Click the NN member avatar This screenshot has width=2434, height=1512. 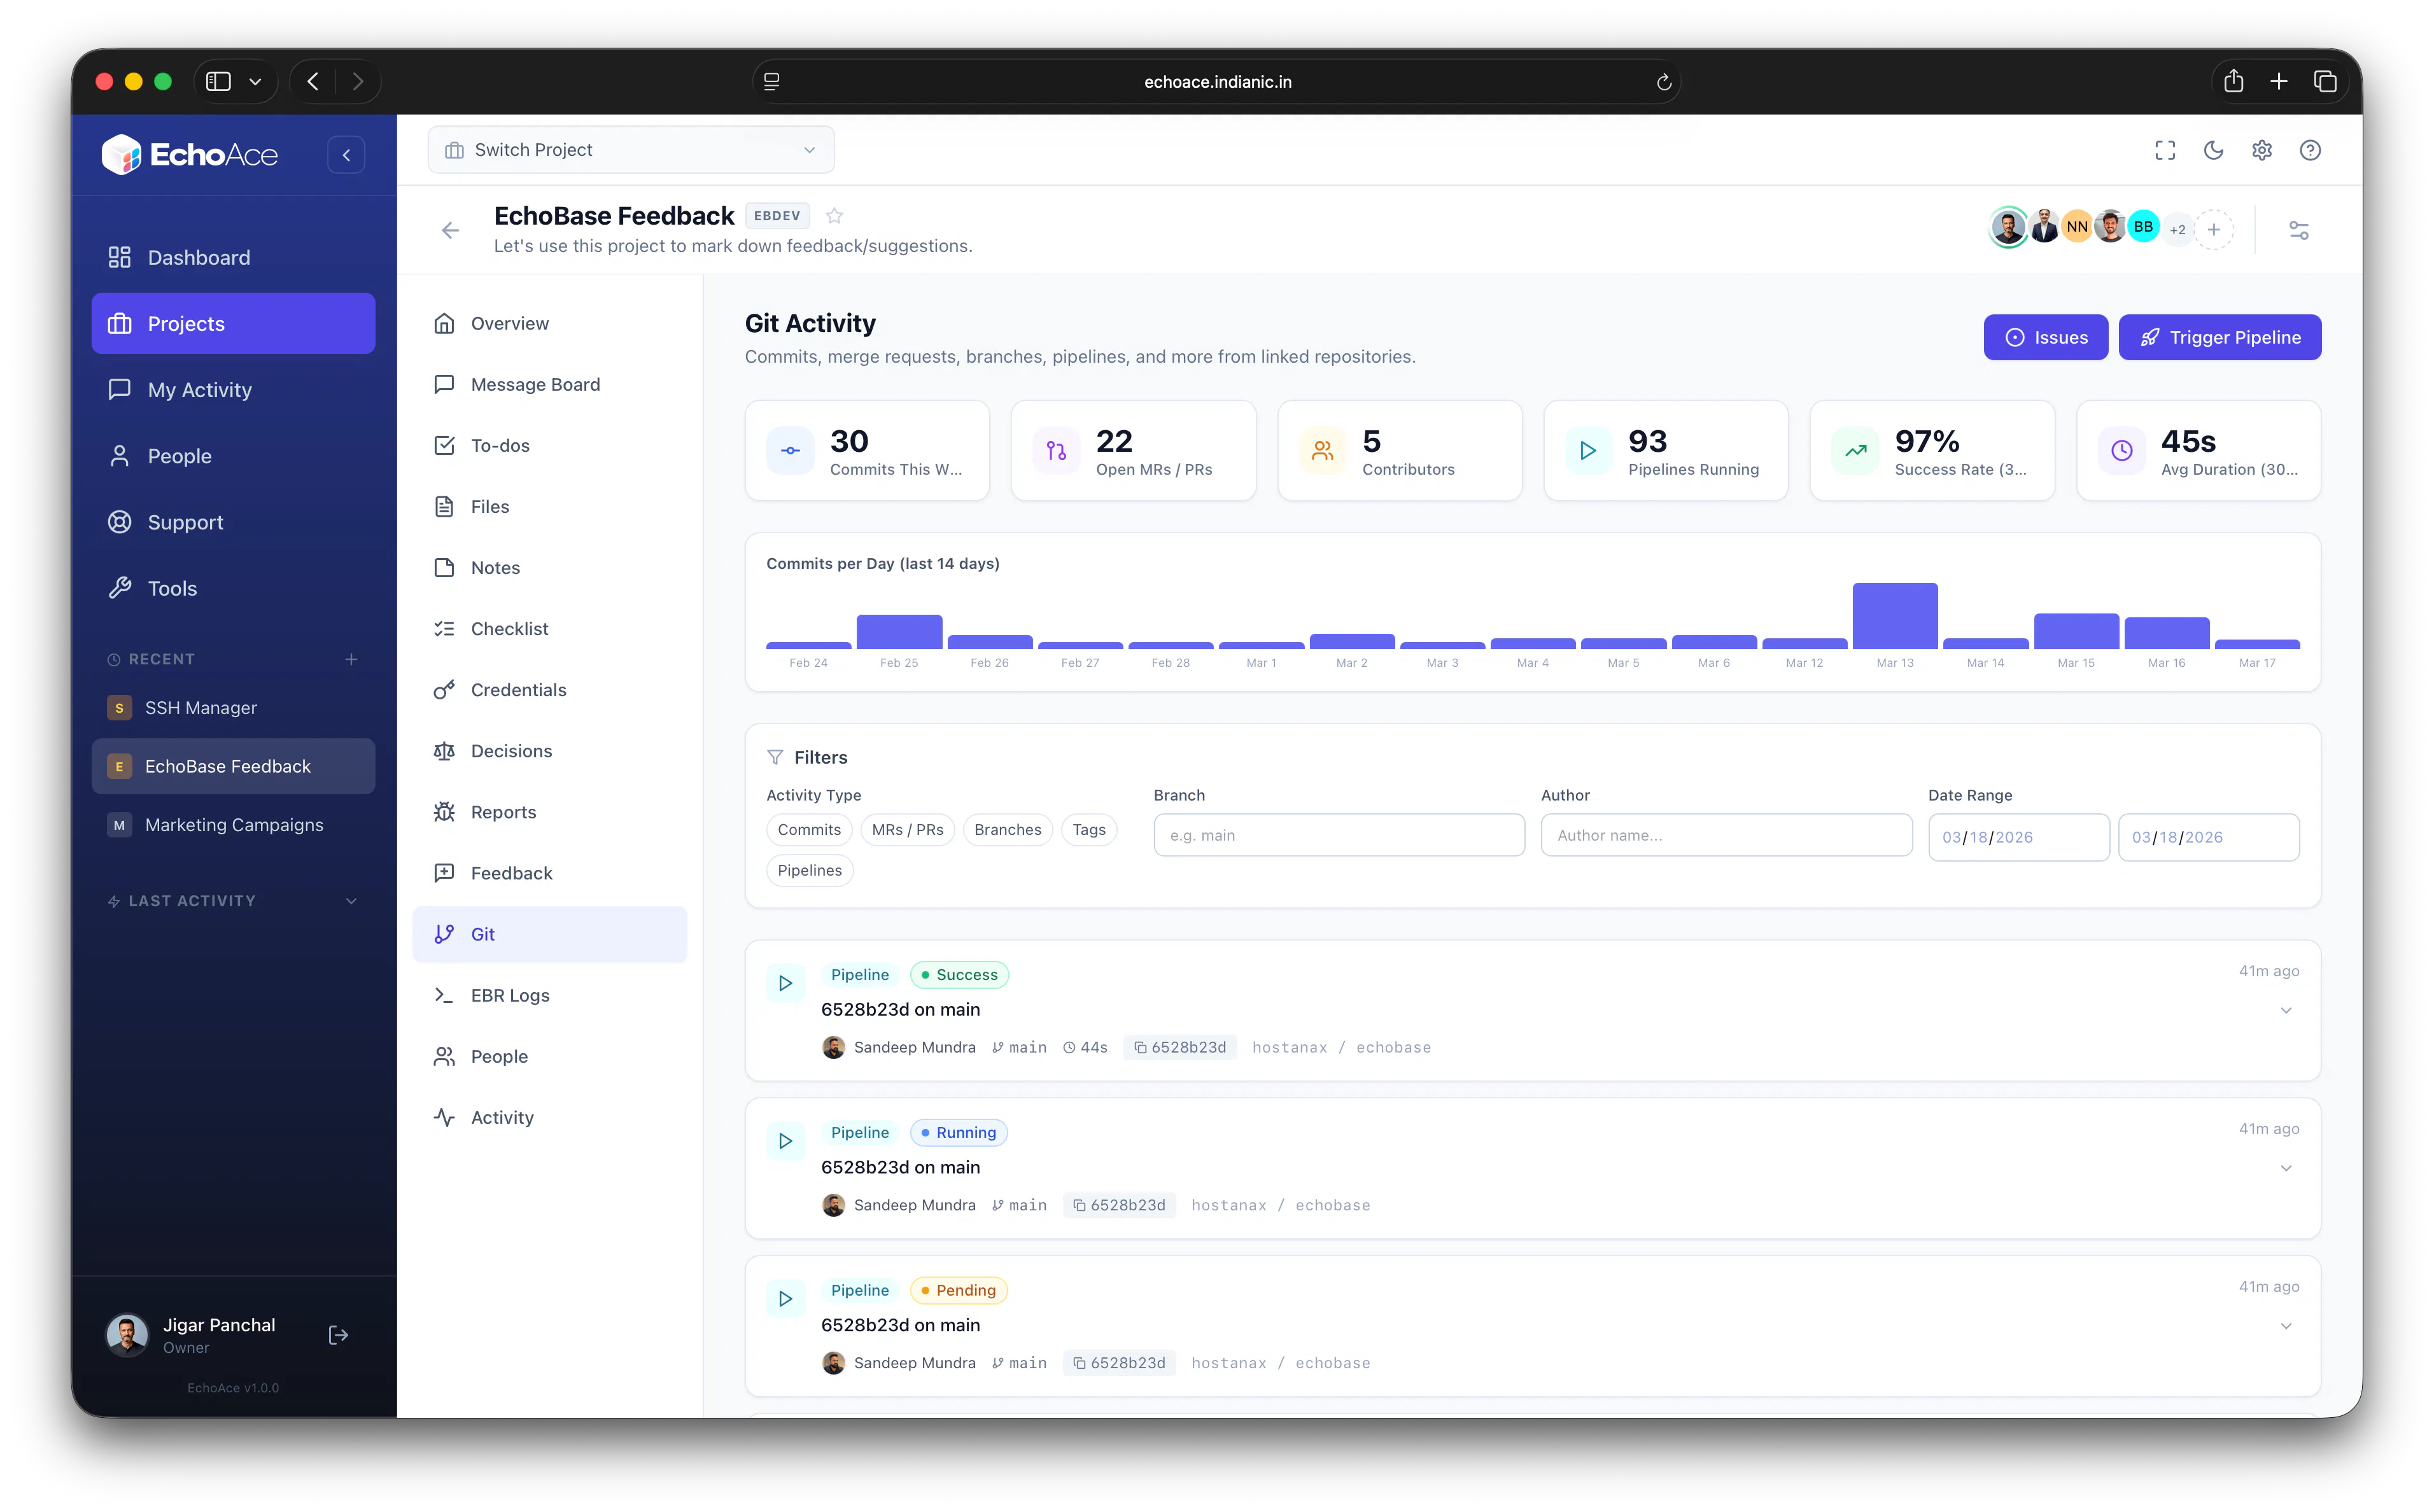(2076, 227)
